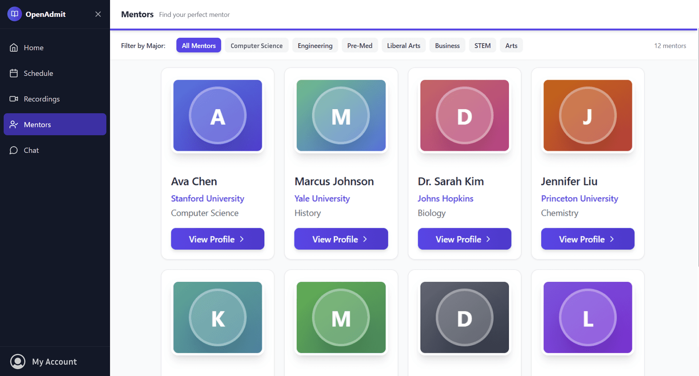
Task: Click Marcus Johnson's teal 'M' avatar image
Action: tap(341, 115)
